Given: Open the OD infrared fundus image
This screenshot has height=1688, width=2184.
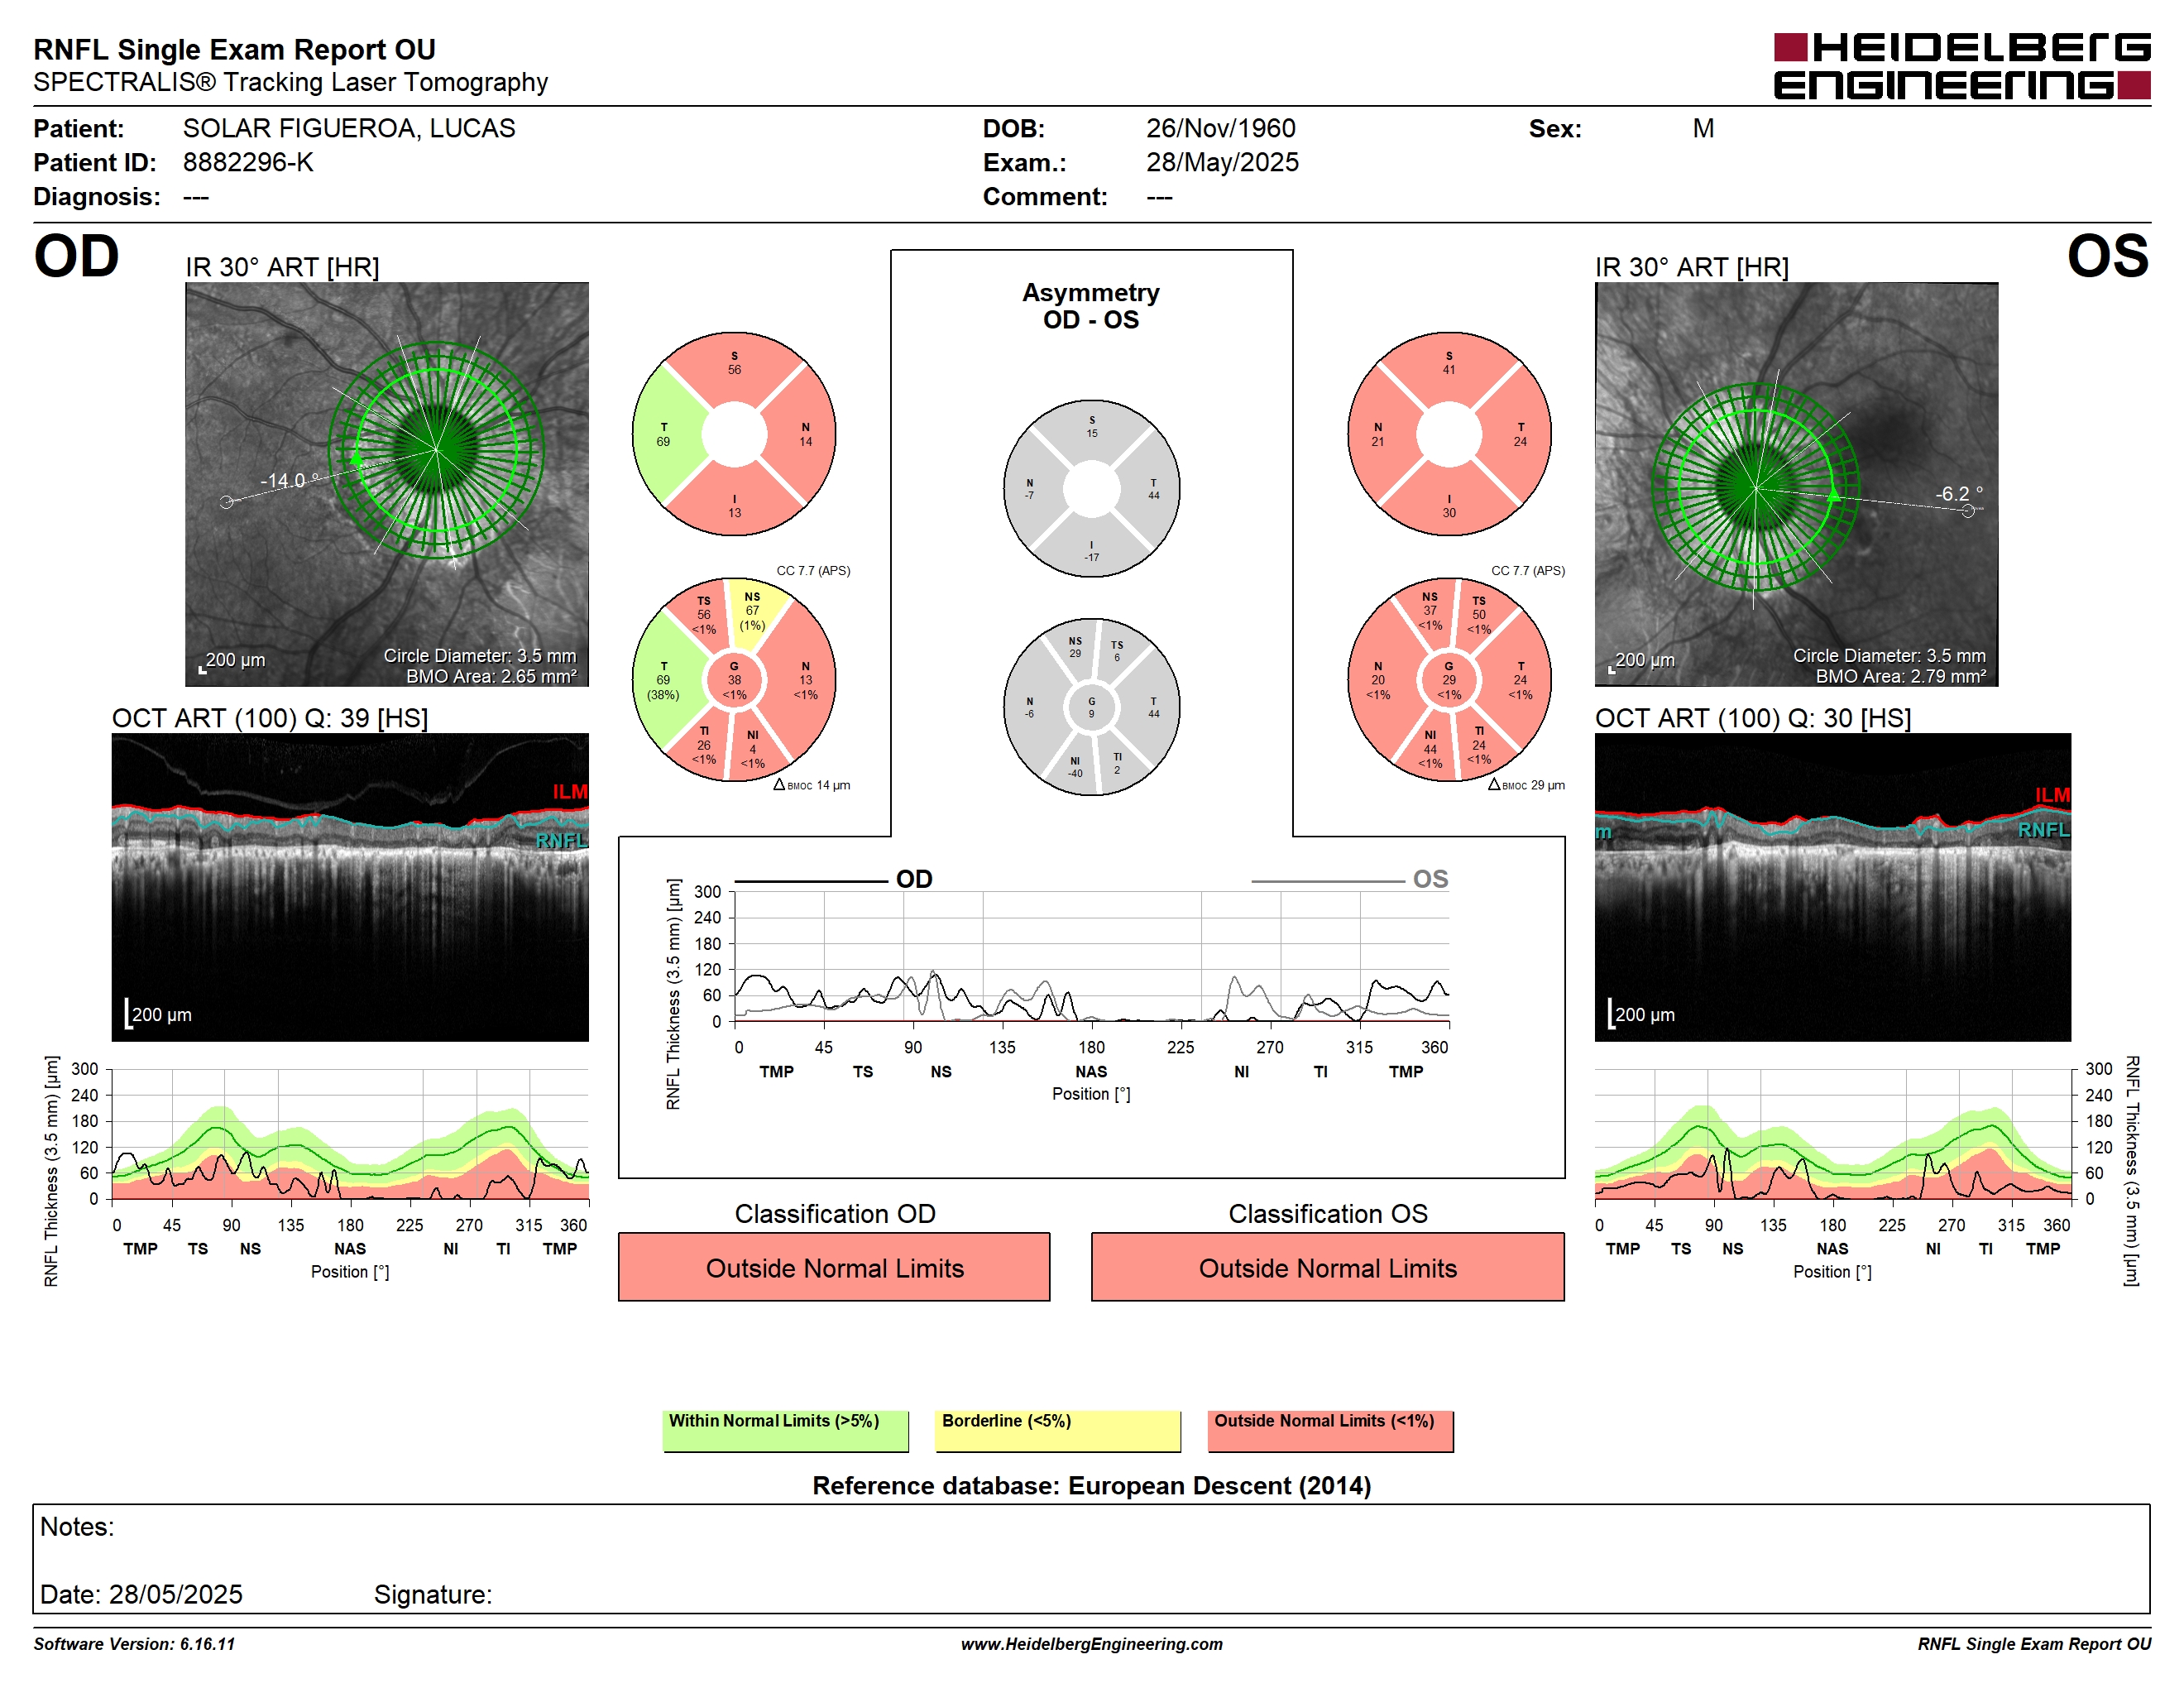Looking at the screenshot, I should click(x=387, y=484).
